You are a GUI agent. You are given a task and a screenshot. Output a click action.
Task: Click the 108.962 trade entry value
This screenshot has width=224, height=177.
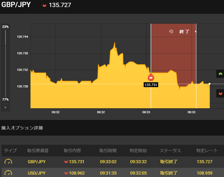click(77, 173)
